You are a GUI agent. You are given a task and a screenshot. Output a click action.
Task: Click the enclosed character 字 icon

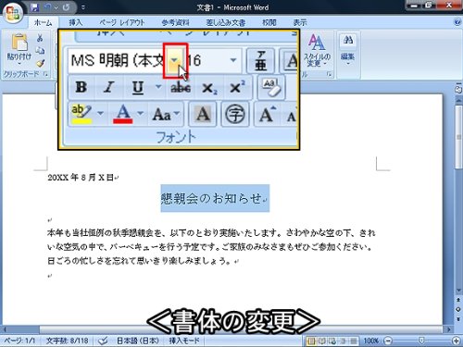pyautogui.click(x=235, y=114)
